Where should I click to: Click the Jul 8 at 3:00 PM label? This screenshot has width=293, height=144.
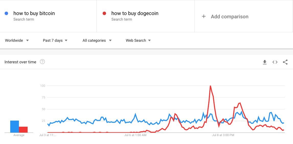pyautogui.click(x=223, y=135)
